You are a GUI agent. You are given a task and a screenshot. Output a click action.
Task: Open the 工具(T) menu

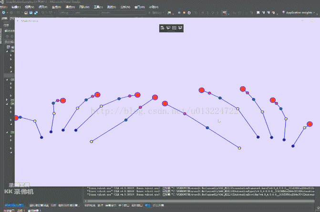98,7
